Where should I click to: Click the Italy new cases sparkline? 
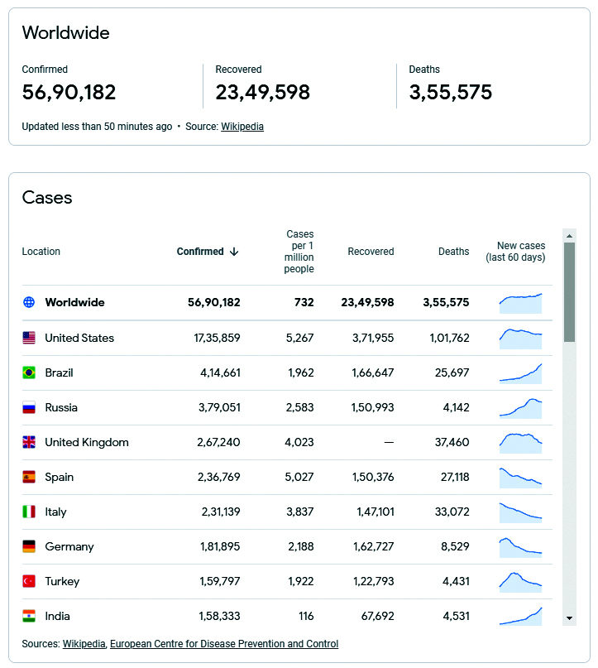520,513
